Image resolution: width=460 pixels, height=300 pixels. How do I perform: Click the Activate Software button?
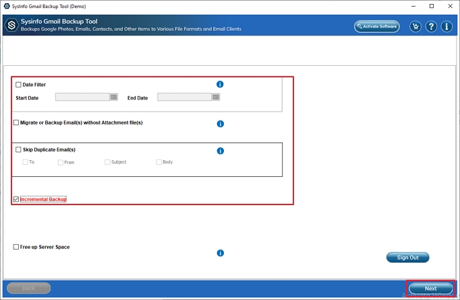[x=377, y=26]
